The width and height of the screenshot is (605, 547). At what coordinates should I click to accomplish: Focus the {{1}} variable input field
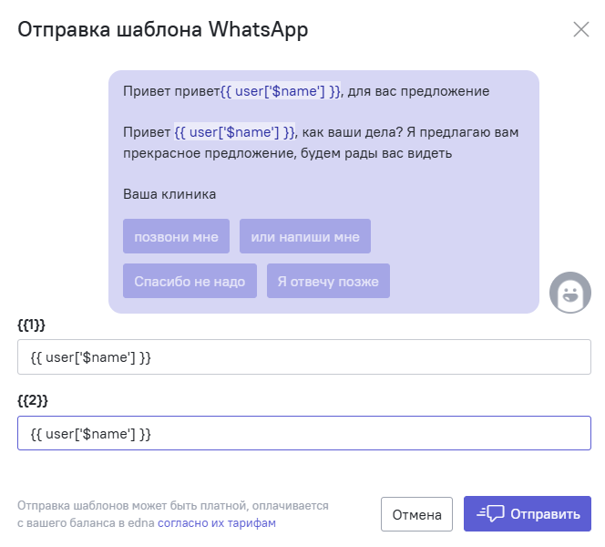pos(304,356)
